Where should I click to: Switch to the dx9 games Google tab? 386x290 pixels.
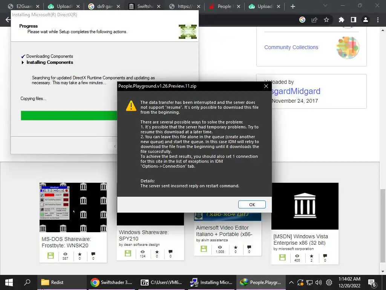pyautogui.click(x=104, y=6)
